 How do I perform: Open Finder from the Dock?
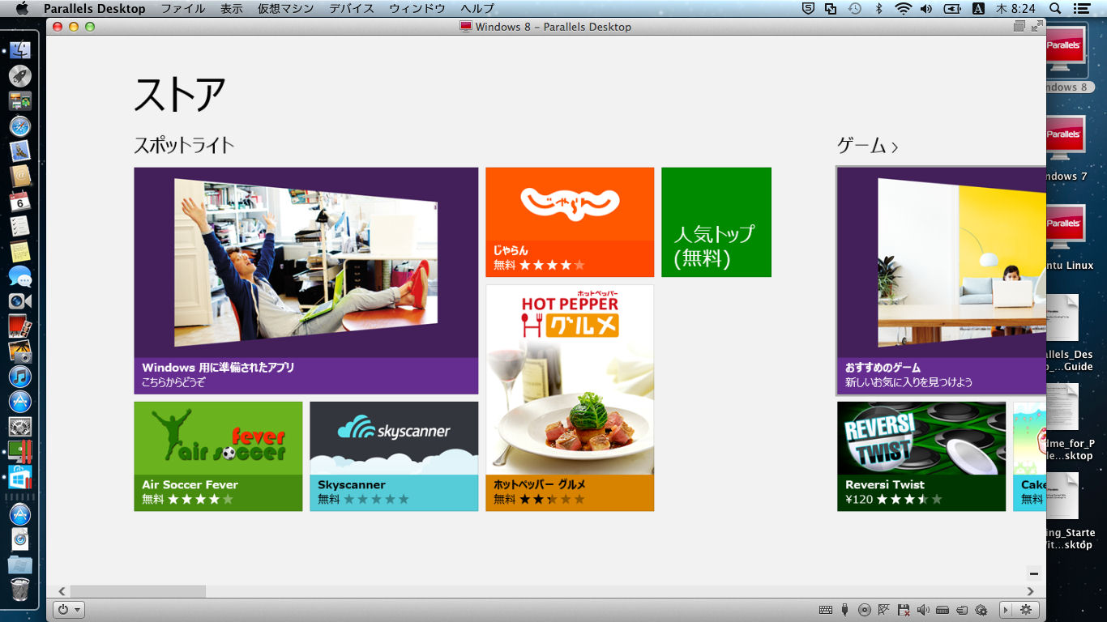pos(19,50)
